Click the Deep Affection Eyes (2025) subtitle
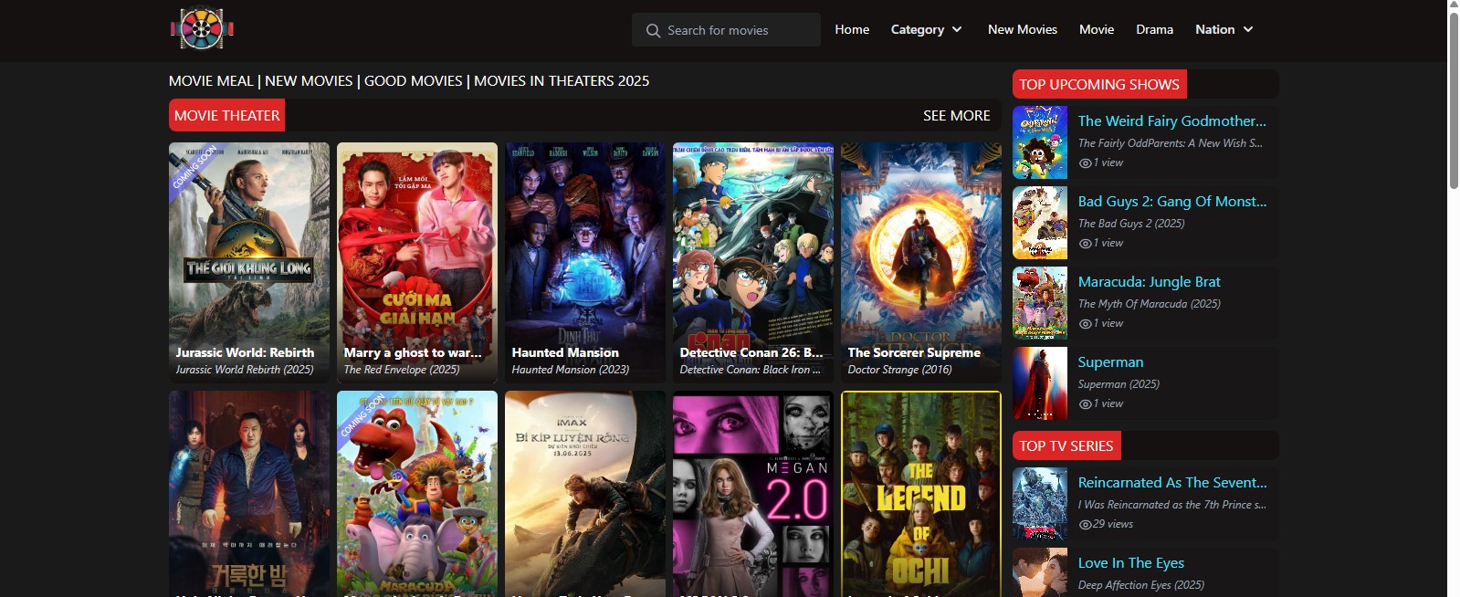The width and height of the screenshot is (1460, 597). (x=1140, y=585)
